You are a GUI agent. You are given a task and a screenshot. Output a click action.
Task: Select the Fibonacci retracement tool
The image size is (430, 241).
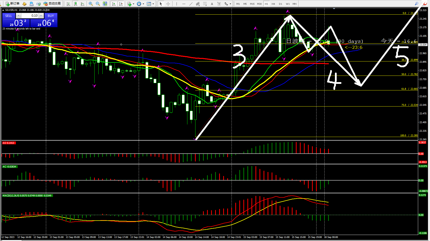pos(205,4)
